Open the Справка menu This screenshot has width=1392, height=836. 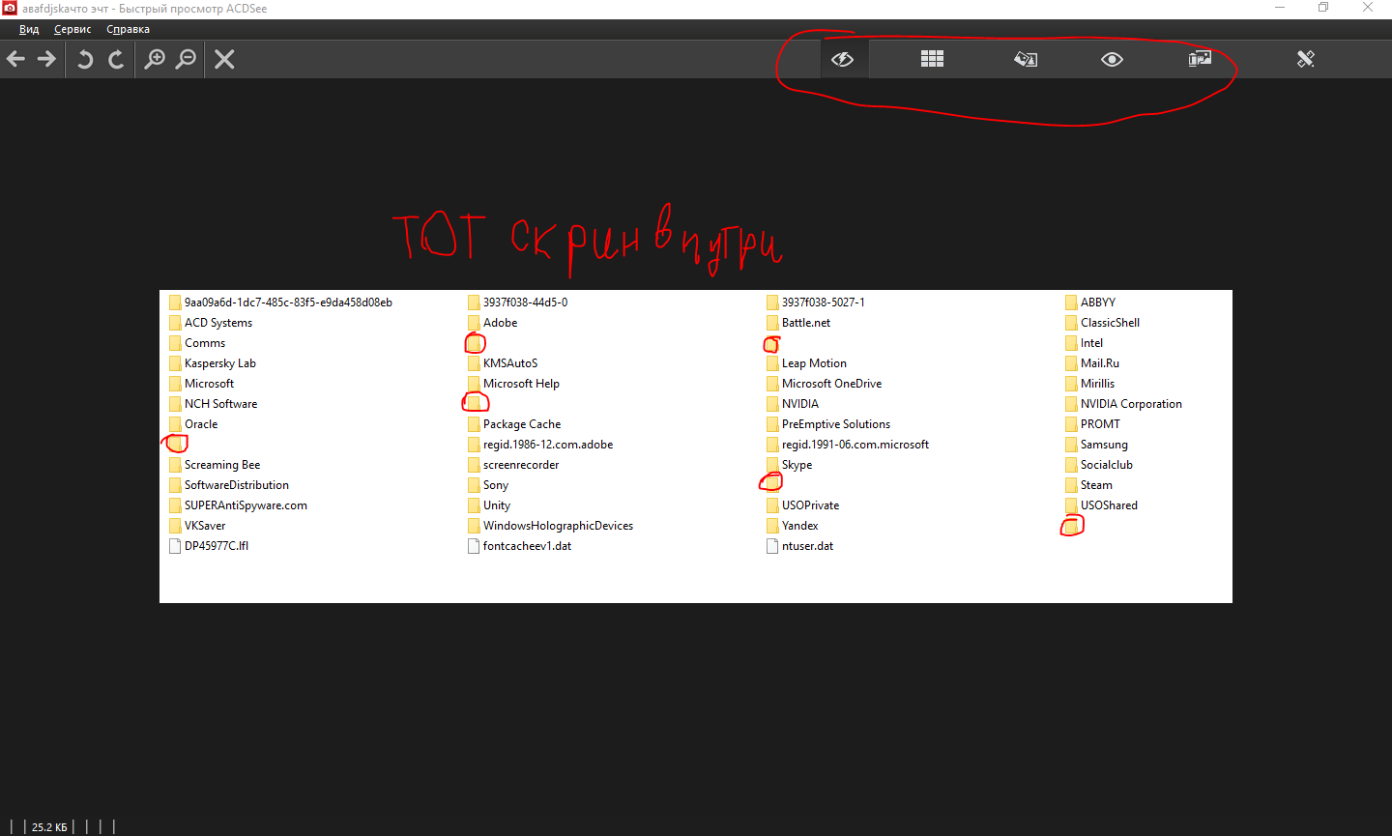pyautogui.click(x=128, y=29)
